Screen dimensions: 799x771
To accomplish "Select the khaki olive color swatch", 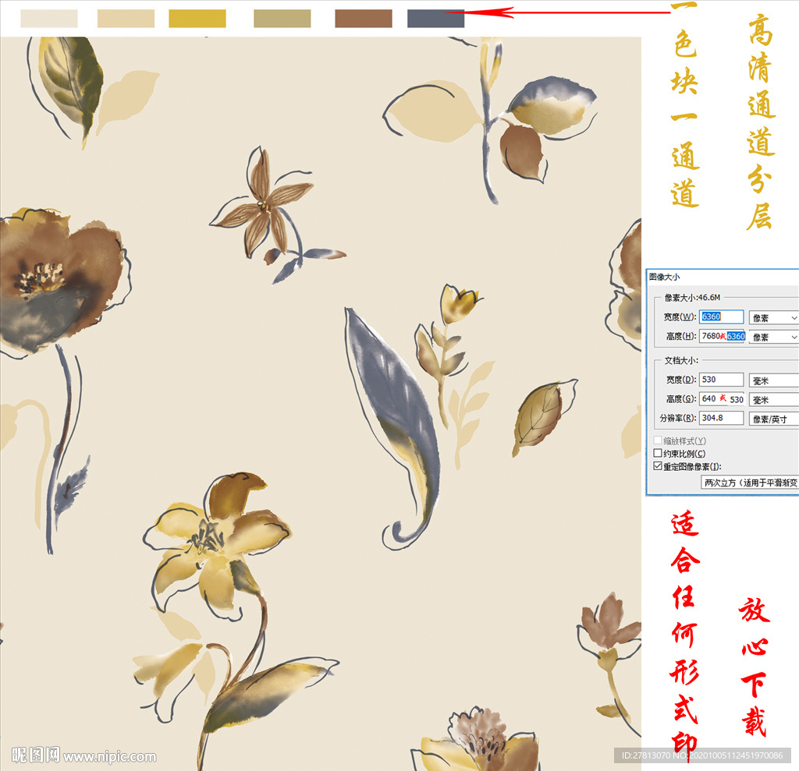I will click(x=282, y=19).
